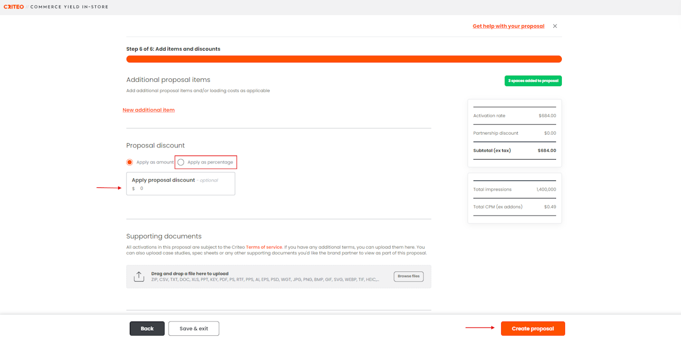The image size is (681, 338).
Task: Click the New additional item link
Action: [x=148, y=110]
